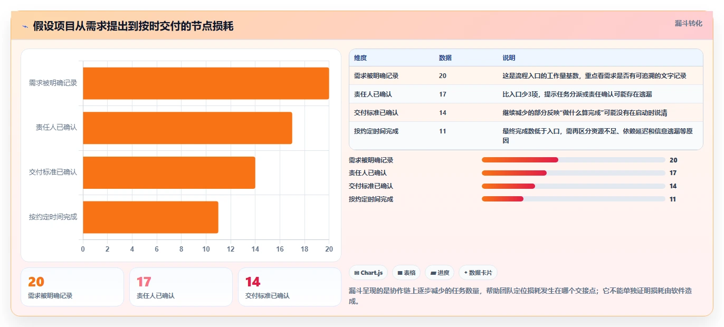Click the description starting 这是流程入口的工作量基数

594,76
